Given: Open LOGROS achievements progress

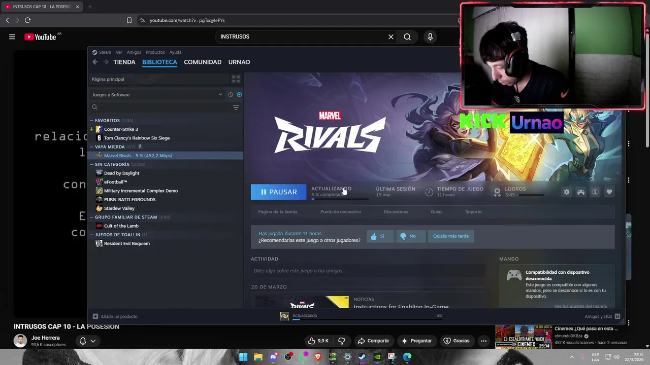Looking at the screenshot, I should (518, 192).
